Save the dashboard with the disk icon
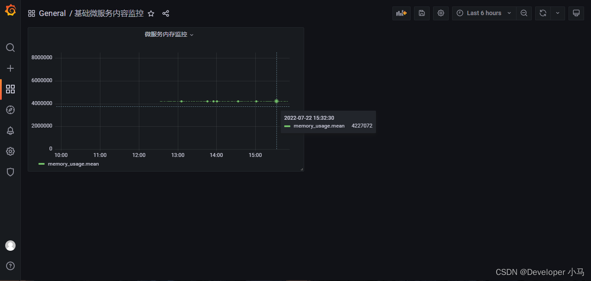 point(422,13)
